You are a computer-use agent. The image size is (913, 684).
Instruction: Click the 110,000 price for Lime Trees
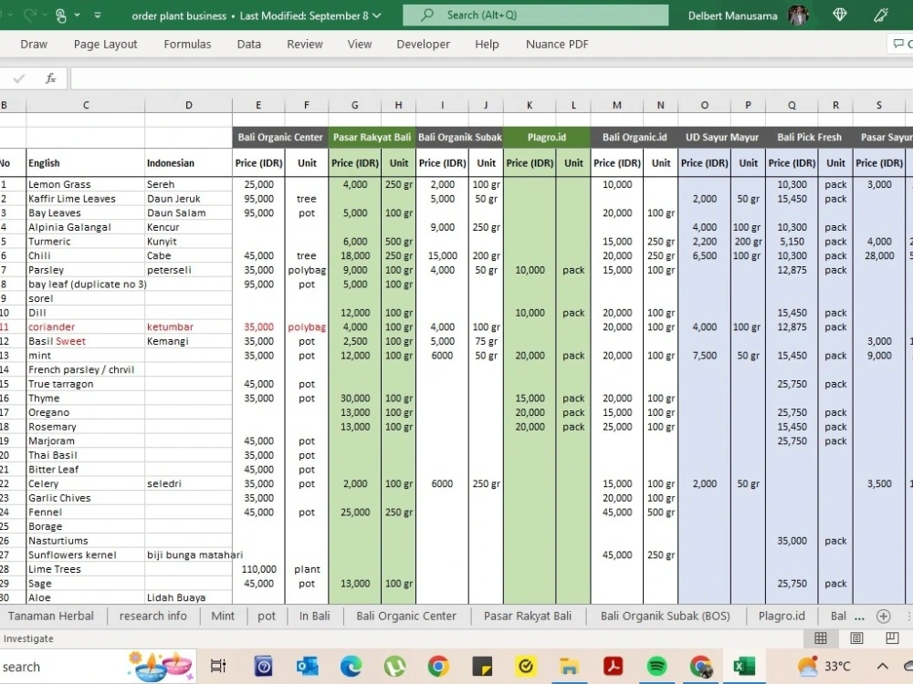[x=258, y=569]
